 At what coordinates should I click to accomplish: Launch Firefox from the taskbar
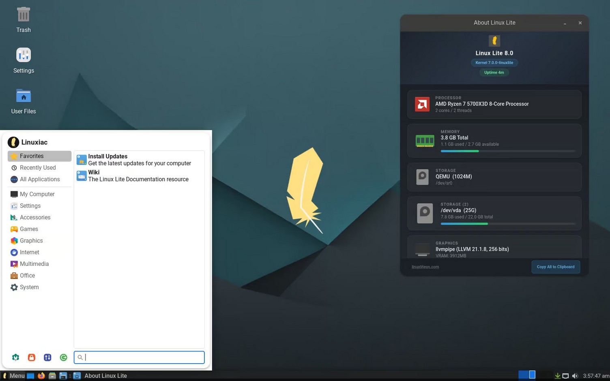[x=41, y=376]
